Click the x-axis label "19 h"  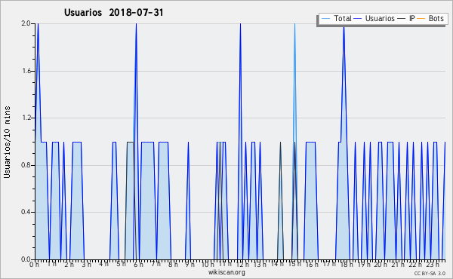click(x=364, y=265)
